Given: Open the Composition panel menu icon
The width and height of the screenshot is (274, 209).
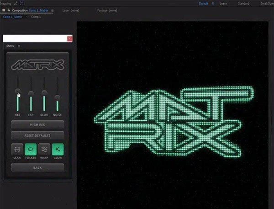Looking at the screenshot, I should pos(53,10).
